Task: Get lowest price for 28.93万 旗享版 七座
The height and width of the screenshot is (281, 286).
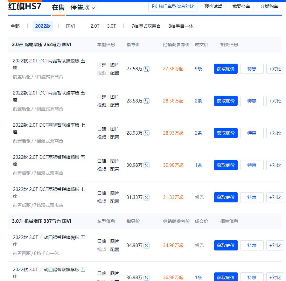Action: coord(226,133)
